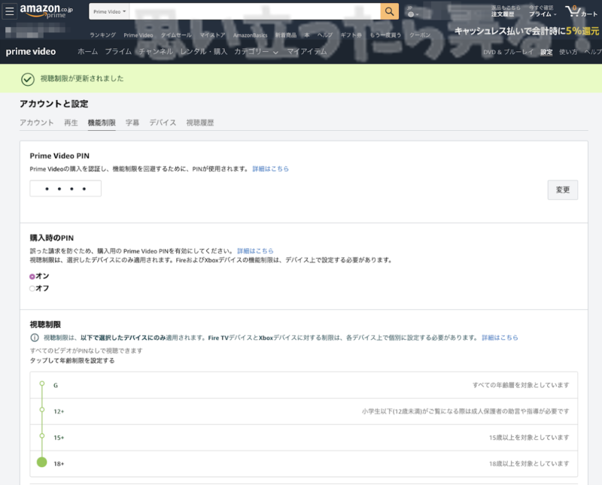Open the プライム nav item
Viewport: 602px width, 485px height.
pyautogui.click(x=118, y=51)
